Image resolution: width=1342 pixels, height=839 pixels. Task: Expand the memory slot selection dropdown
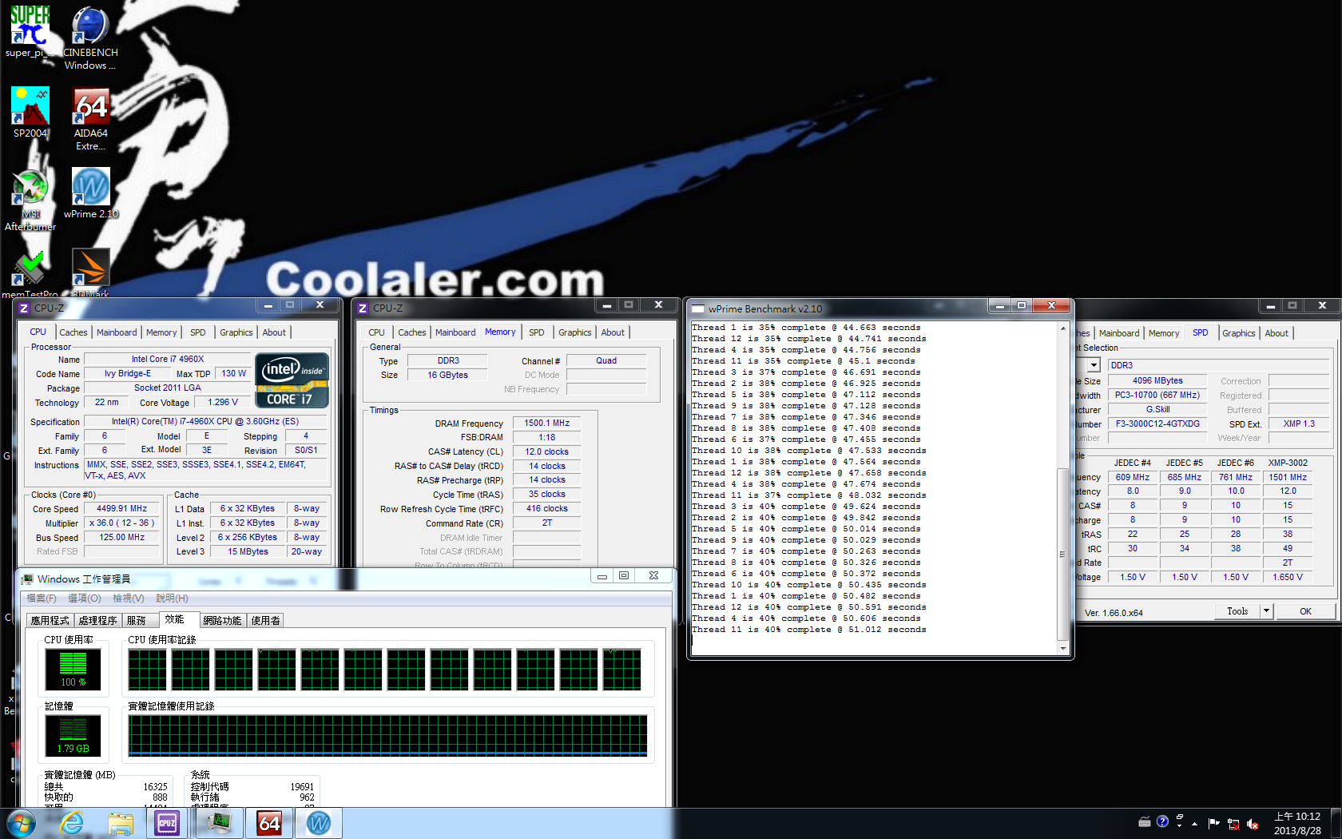[x=1094, y=365]
